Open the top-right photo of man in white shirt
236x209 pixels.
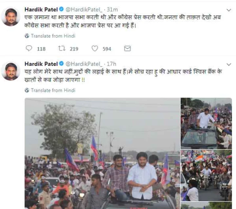click(x=206, y=123)
